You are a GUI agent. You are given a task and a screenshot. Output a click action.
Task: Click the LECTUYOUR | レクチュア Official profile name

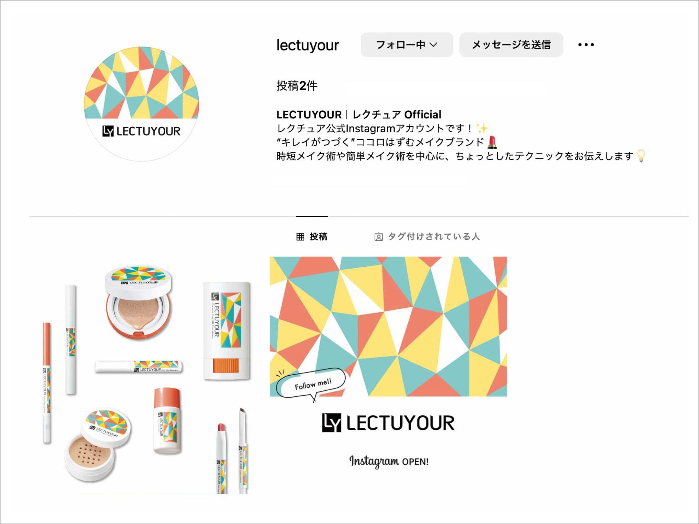359,114
